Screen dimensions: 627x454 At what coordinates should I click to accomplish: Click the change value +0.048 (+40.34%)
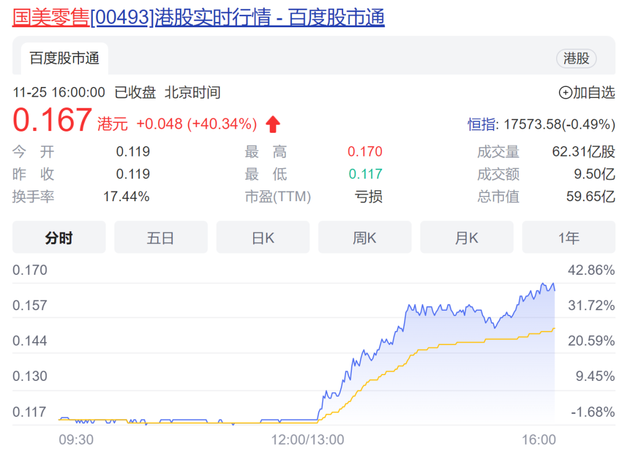(196, 124)
